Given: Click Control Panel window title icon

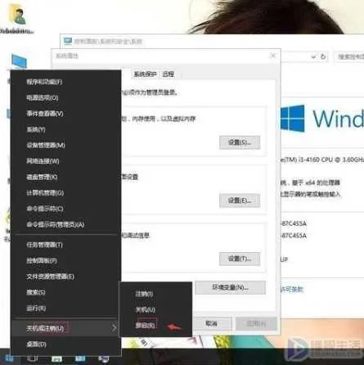Looking at the screenshot, I should coord(68,41).
